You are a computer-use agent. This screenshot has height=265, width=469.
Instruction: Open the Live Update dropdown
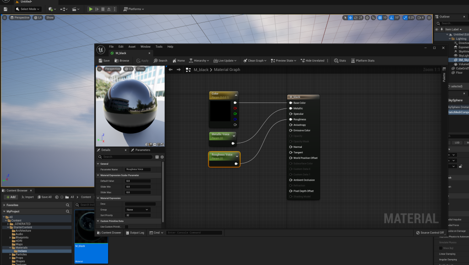(x=224, y=61)
